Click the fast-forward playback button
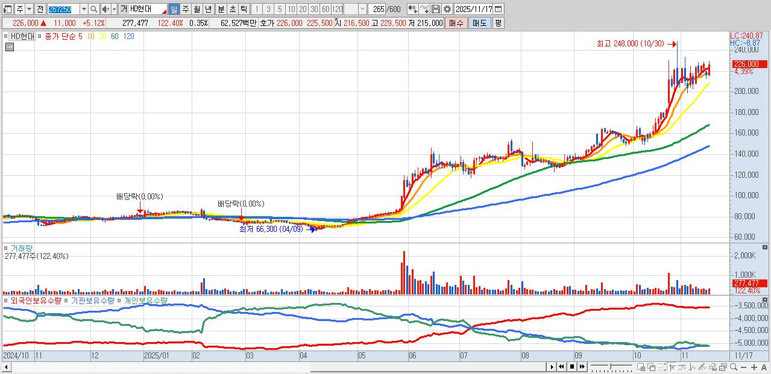 click(x=582, y=367)
